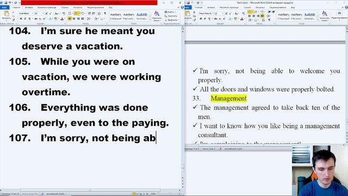Screen dimensions: 348x196
Task: Open Word help in left window
Action: coord(182,7)
